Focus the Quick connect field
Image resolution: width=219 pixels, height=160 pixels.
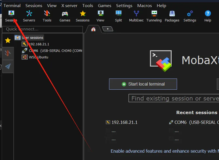[x=43, y=29]
